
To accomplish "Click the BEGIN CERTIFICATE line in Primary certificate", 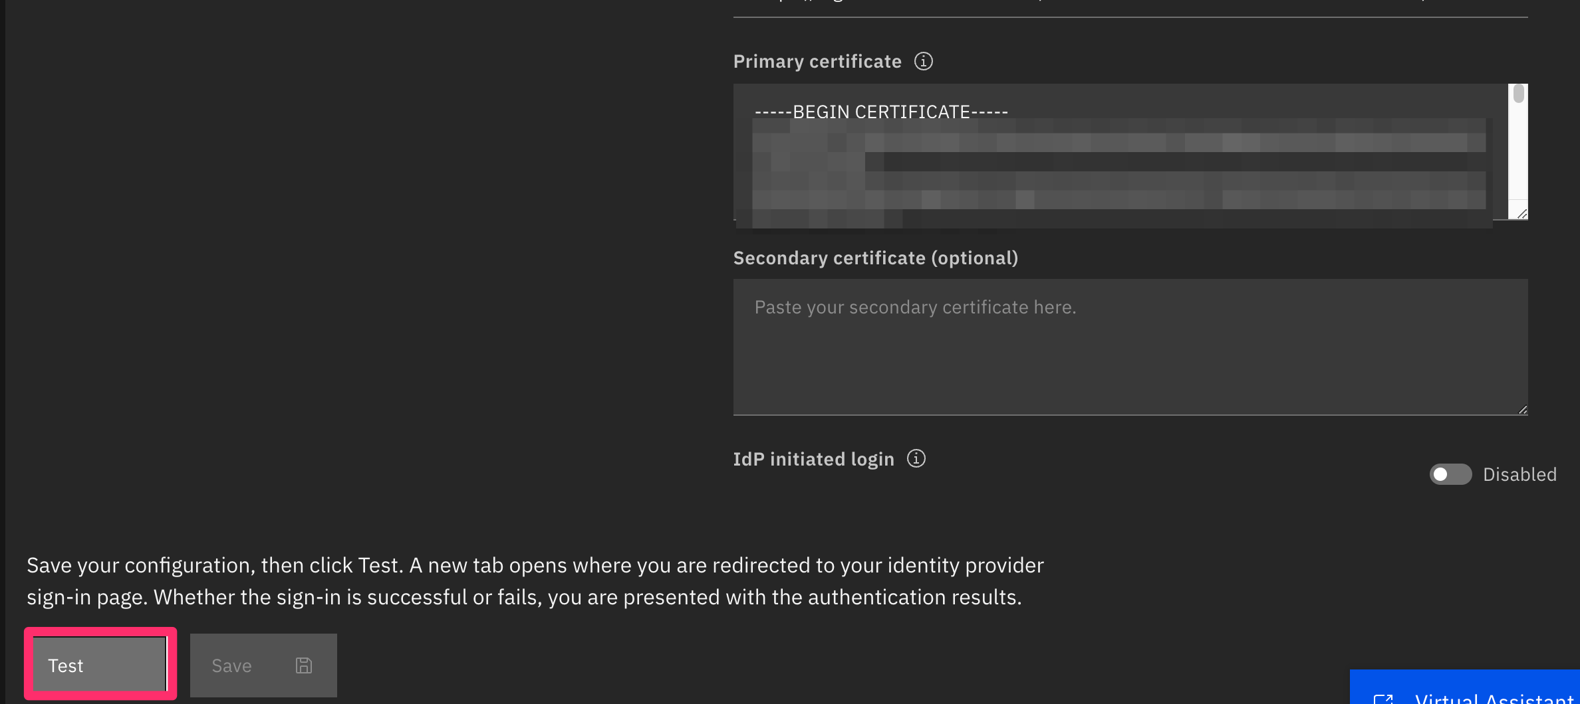I will 881,112.
